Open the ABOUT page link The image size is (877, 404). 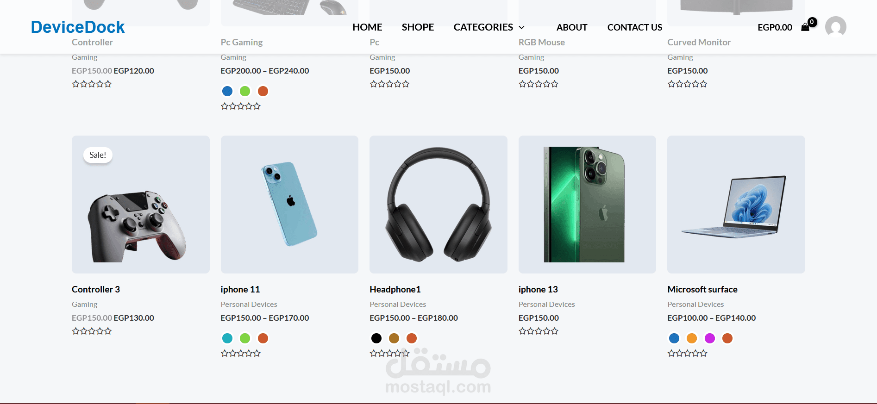point(572,27)
